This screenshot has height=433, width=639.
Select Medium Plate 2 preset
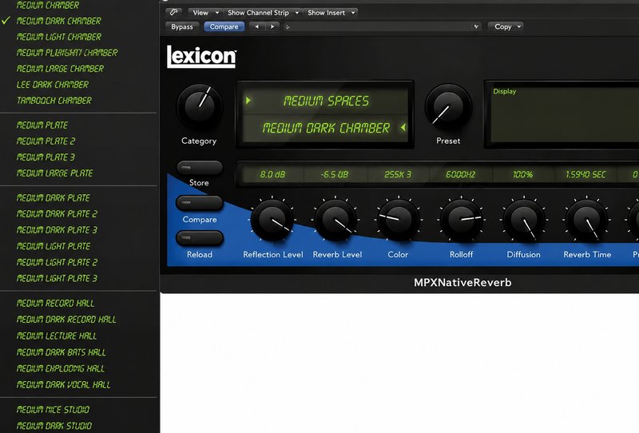[x=46, y=141]
